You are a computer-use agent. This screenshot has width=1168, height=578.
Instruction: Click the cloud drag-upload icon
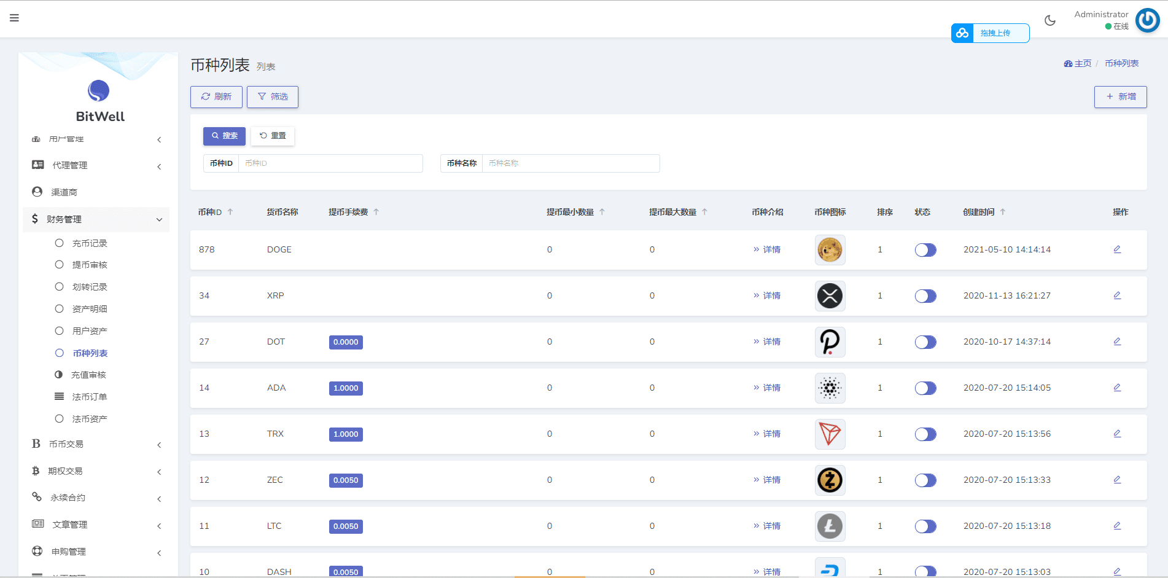point(962,33)
